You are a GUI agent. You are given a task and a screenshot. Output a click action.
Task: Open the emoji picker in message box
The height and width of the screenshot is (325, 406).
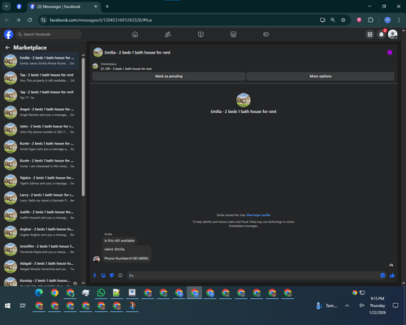(382, 275)
